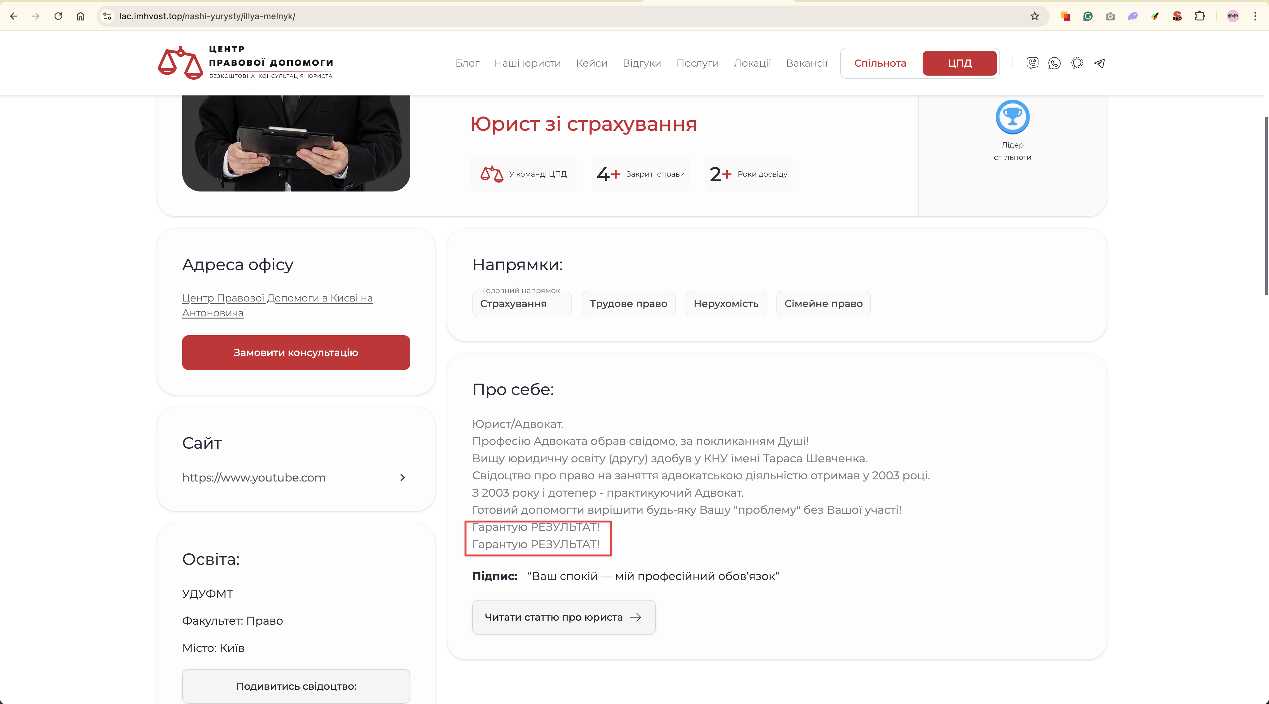1269x704 pixels.
Task: Open the Telegram contact icon
Action: (1100, 63)
